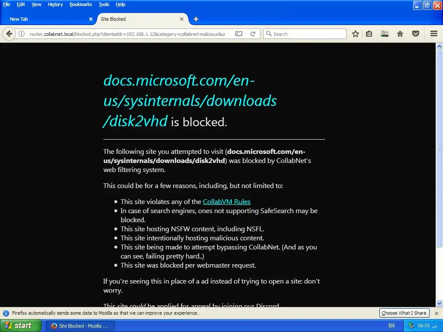The height and width of the screenshot is (332, 443).
Task: Open Reader View icon in address bar
Action: pyautogui.click(x=239, y=34)
